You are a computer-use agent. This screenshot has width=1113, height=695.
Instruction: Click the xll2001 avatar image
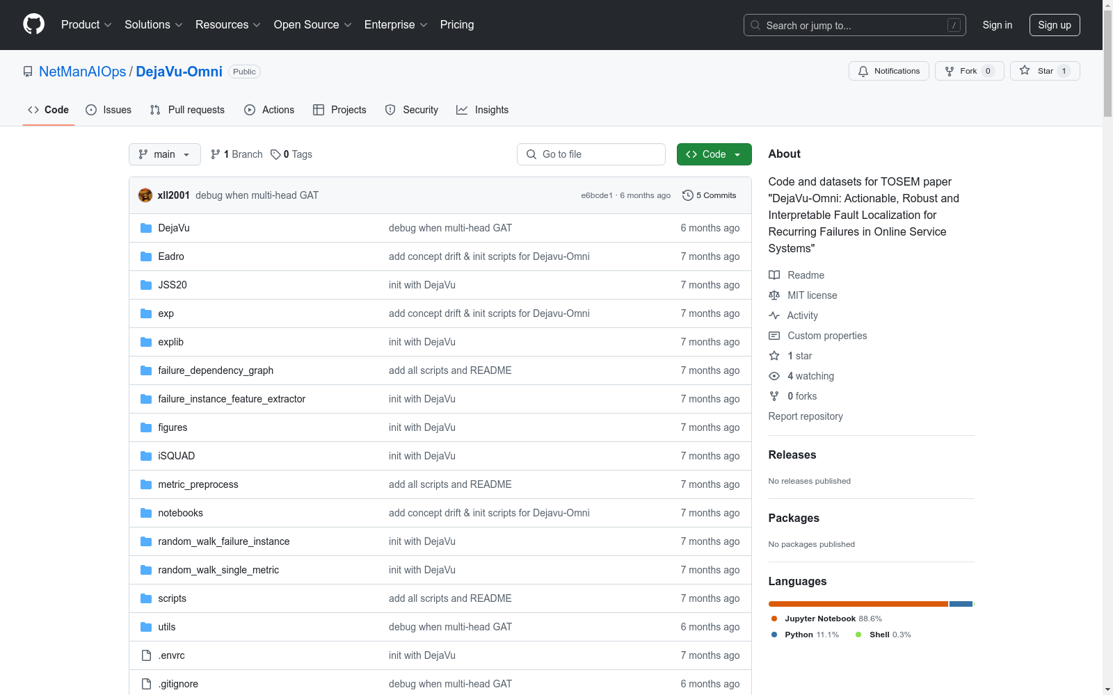tap(145, 195)
